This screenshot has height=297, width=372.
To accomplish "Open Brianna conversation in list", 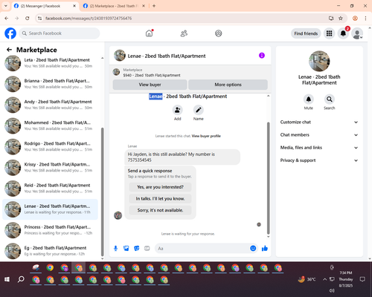I will (x=50, y=84).
